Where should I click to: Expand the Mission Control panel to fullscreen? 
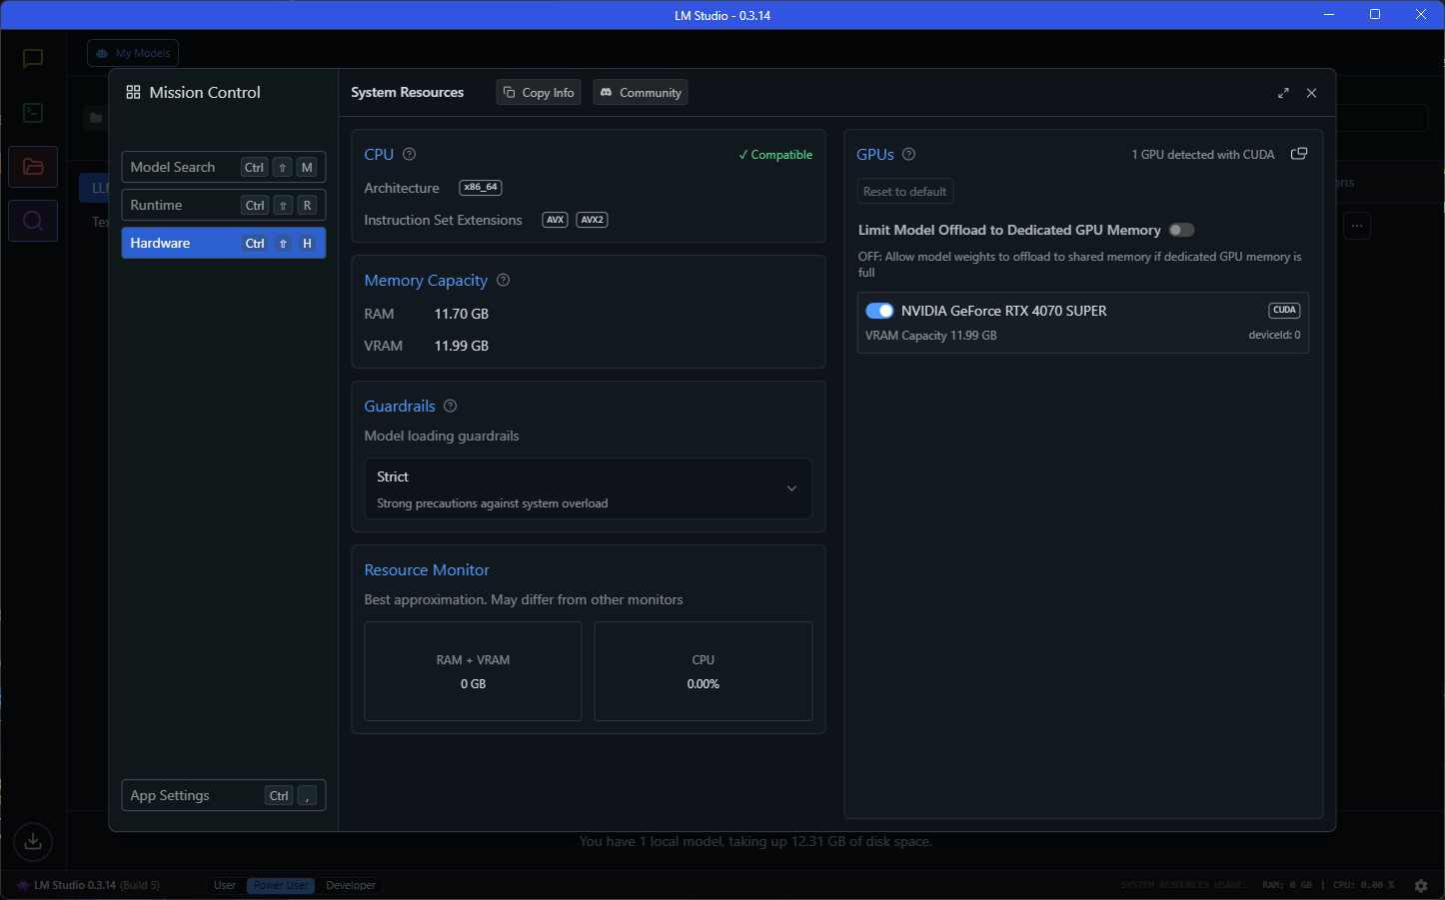tap(1283, 93)
